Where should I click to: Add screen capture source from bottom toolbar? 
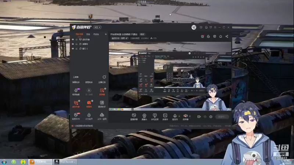pos(134,117)
